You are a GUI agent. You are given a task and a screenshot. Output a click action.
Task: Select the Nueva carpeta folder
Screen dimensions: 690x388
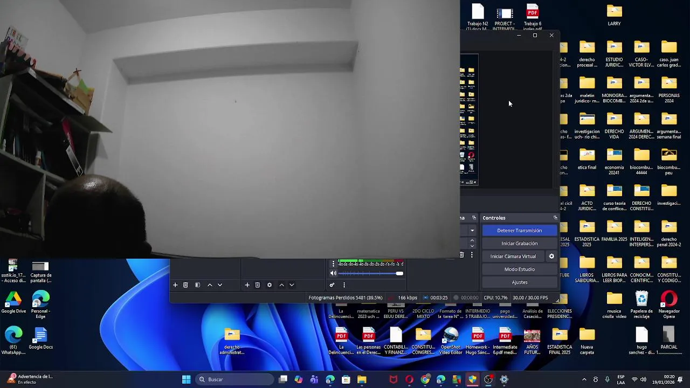(x=587, y=341)
